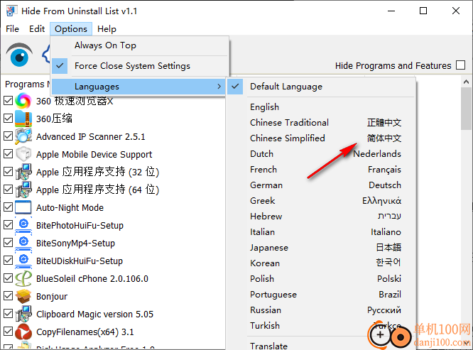This screenshot has height=350, width=473.
Task: Click the Auto-Night Mode icon
Action: point(23,207)
